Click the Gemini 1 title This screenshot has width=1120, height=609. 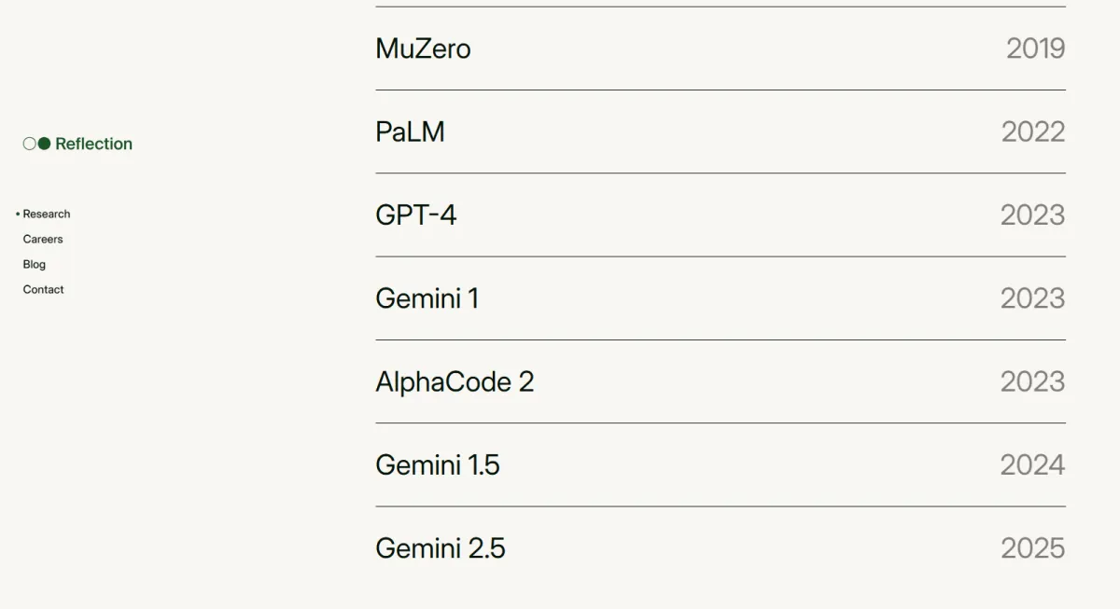click(427, 298)
